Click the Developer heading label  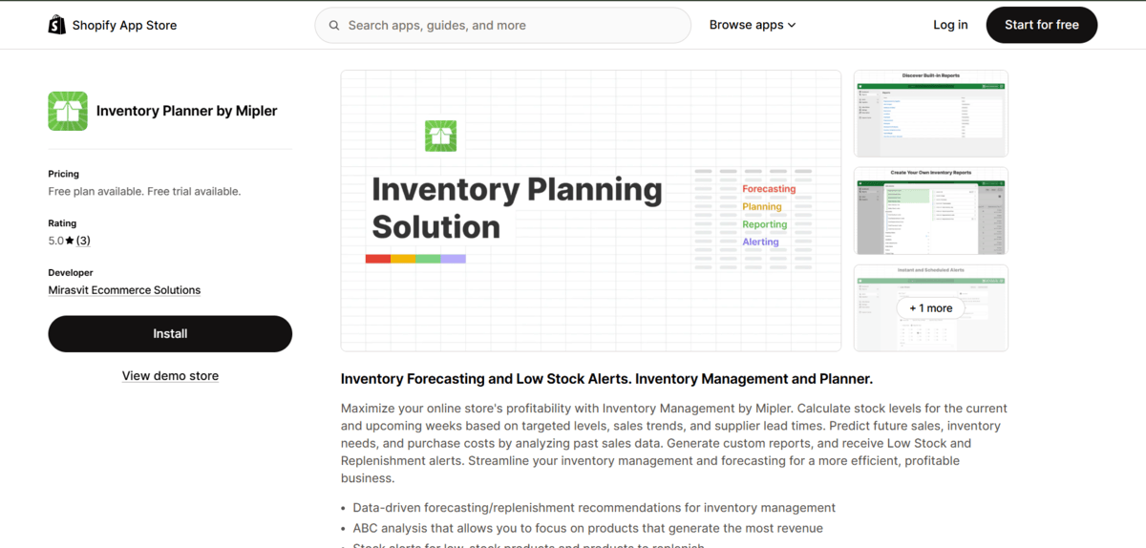(71, 273)
